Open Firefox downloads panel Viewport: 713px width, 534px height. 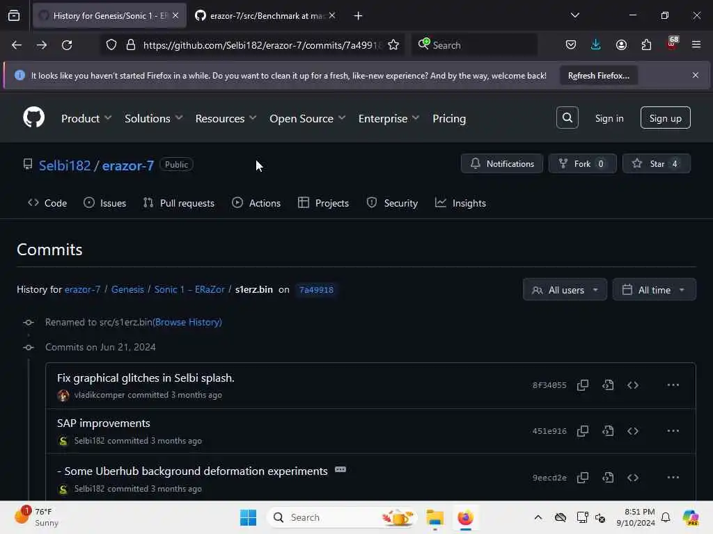coord(596,45)
